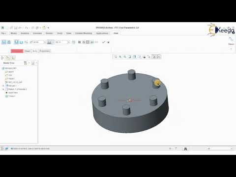236x177 pixels.
Task: Open the Properties dashboard tab
Action: [x=45, y=51]
